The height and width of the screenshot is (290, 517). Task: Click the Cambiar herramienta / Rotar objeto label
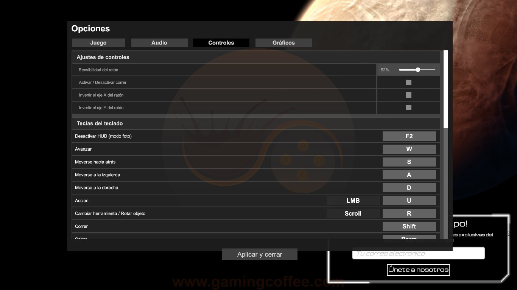pos(110,213)
